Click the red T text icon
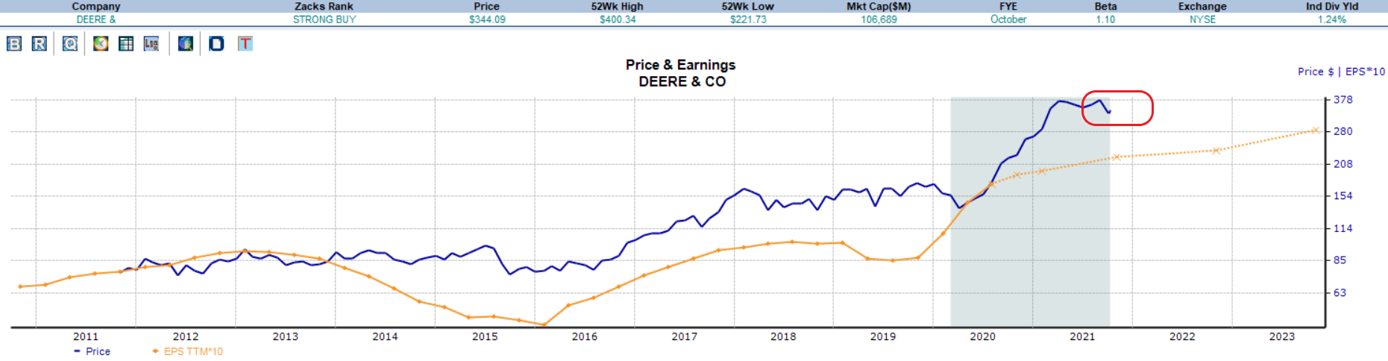 pos(245,44)
